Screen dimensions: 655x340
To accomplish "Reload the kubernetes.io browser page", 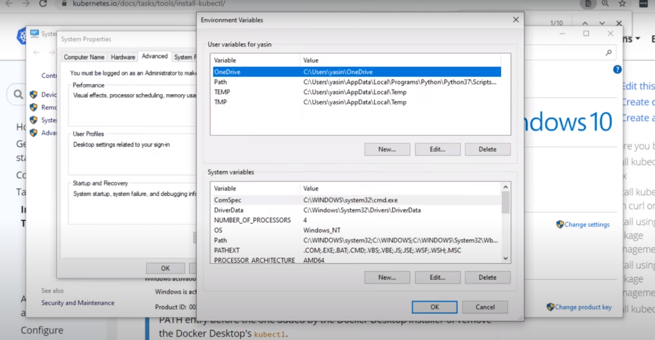I will tap(43, 4).
